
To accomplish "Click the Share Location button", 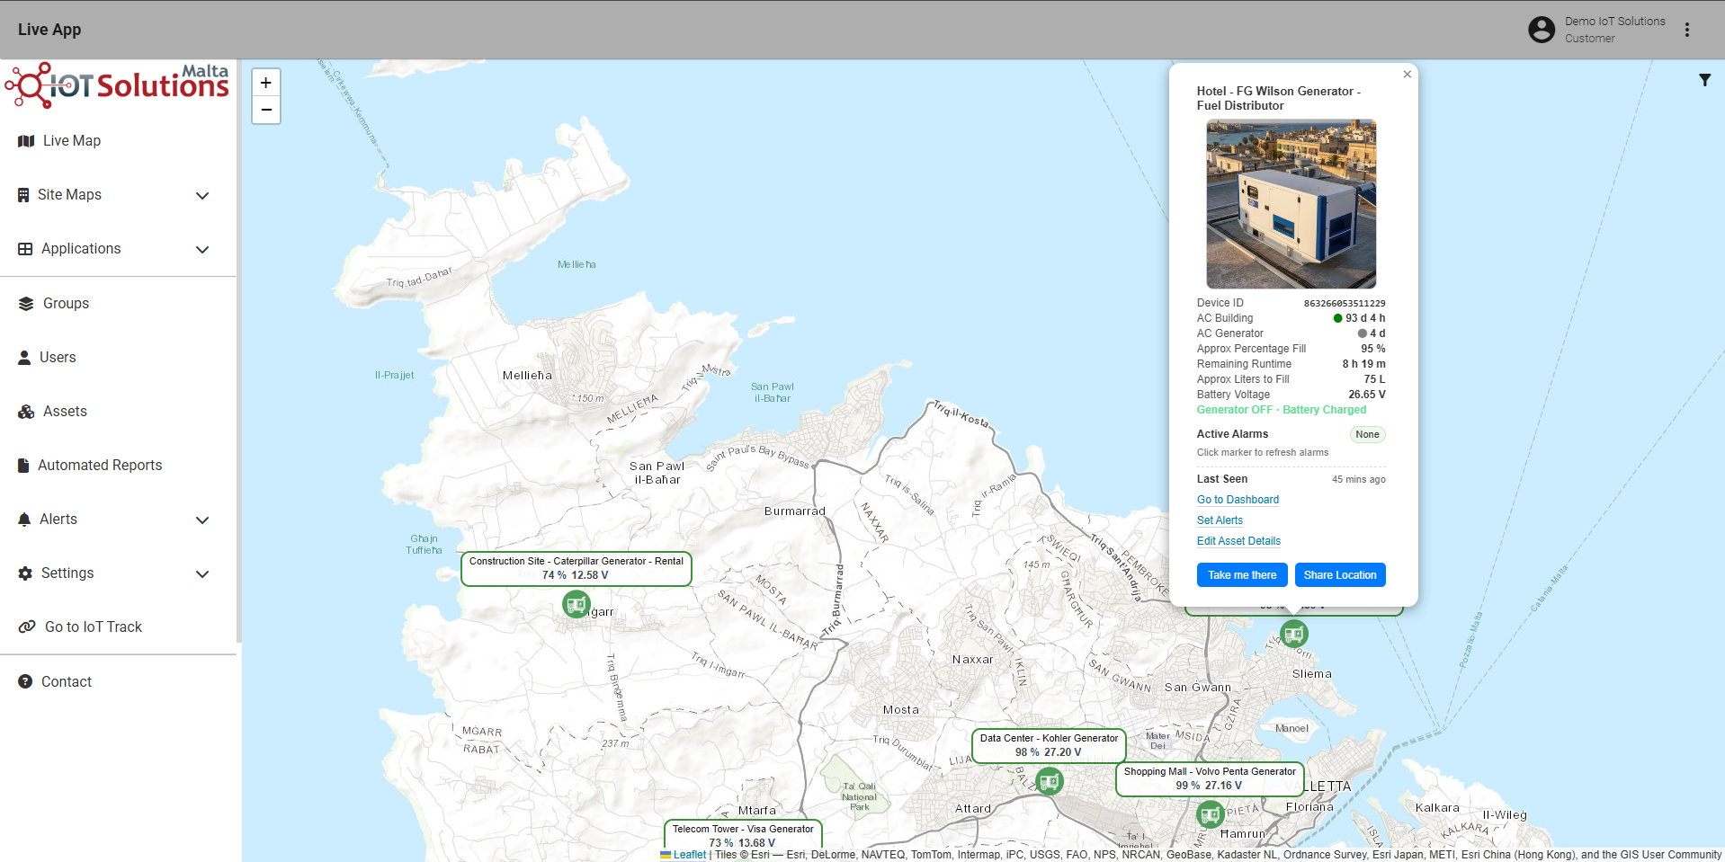I will [1340, 575].
